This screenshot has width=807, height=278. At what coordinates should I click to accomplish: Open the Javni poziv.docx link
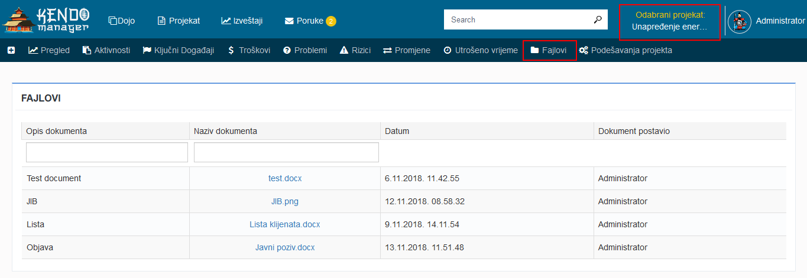[x=285, y=247]
